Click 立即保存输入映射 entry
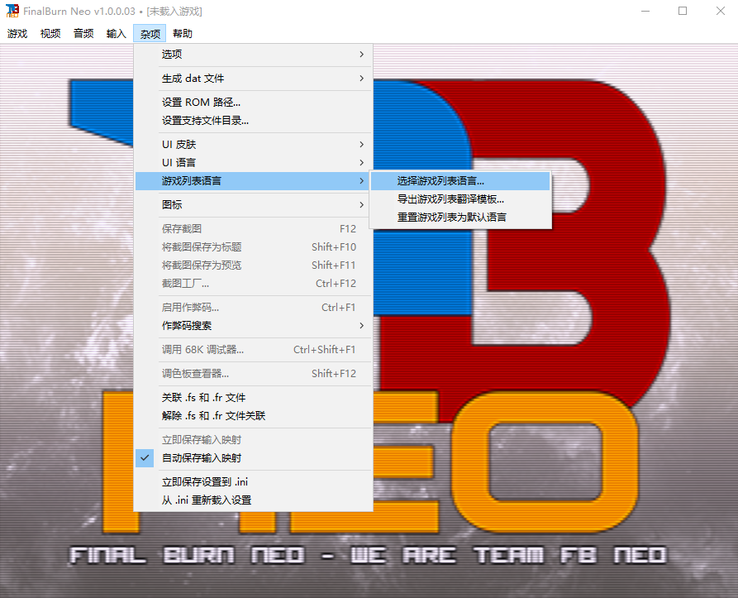 click(x=253, y=440)
